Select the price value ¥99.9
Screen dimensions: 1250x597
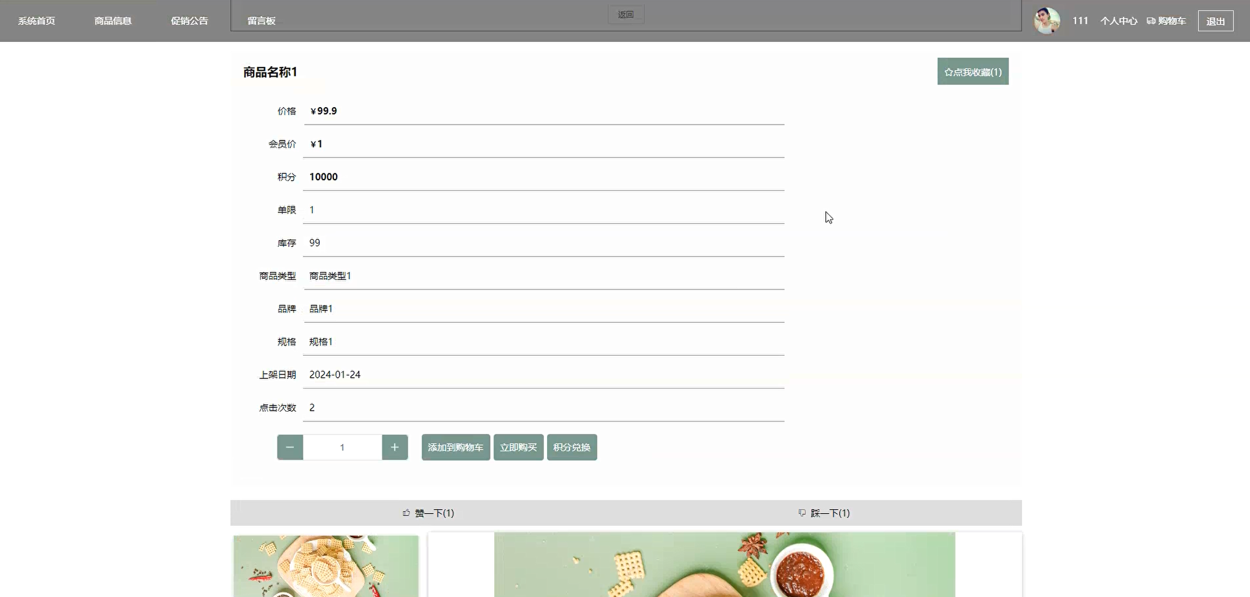tap(324, 111)
